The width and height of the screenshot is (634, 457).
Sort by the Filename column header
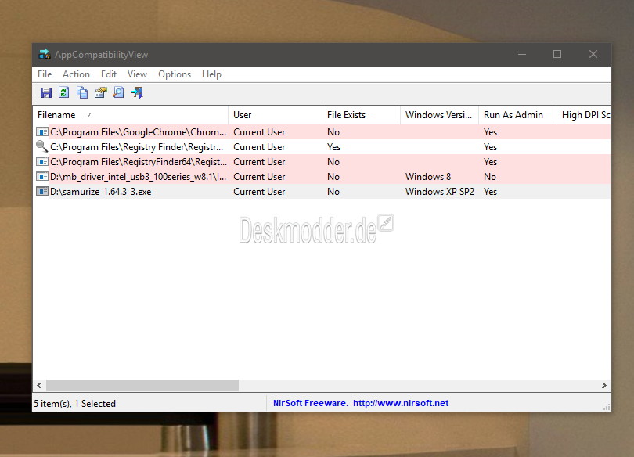click(131, 115)
